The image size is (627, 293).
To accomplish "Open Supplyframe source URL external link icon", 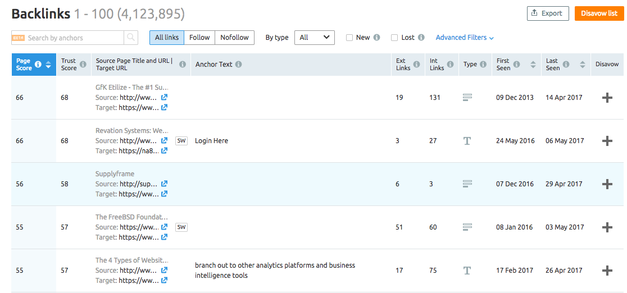I will point(164,184).
